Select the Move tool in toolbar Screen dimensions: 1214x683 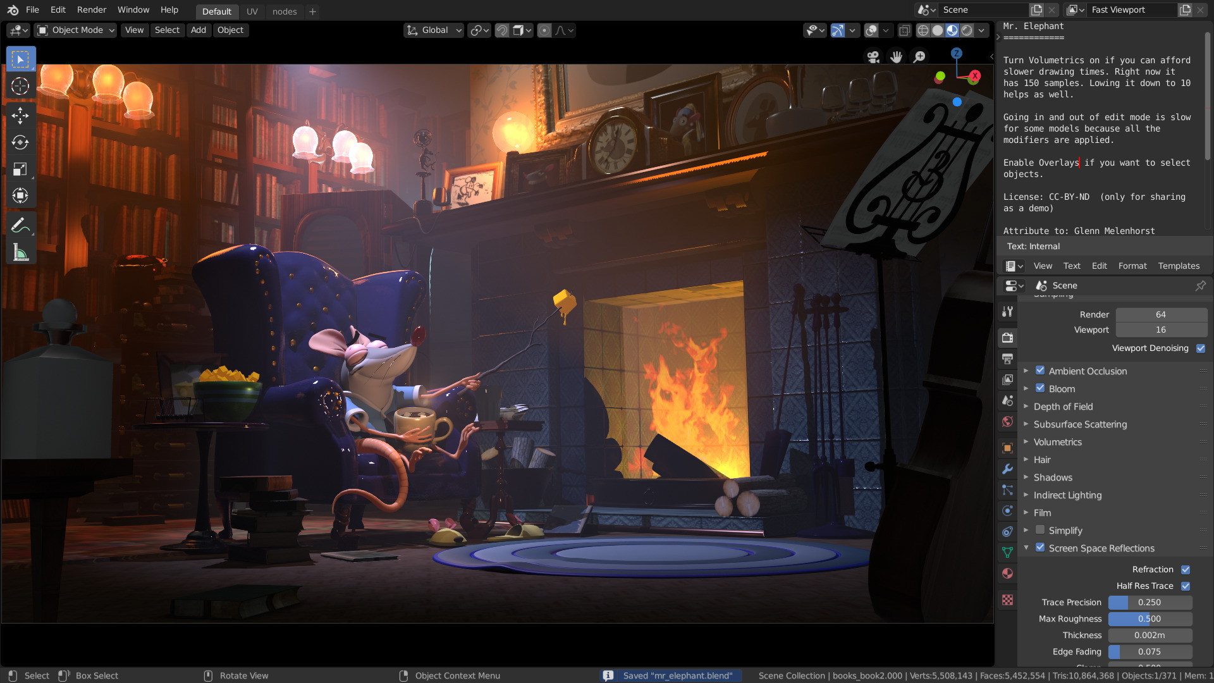[20, 115]
